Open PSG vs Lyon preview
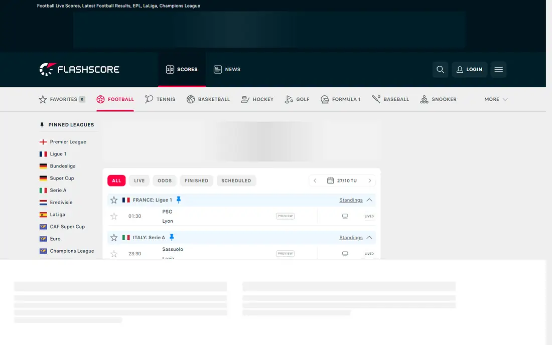 tap(285, 216)
